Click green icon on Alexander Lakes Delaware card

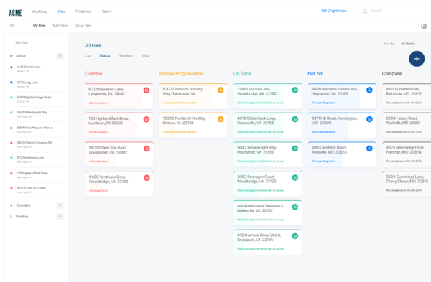(x=295, y=207)
